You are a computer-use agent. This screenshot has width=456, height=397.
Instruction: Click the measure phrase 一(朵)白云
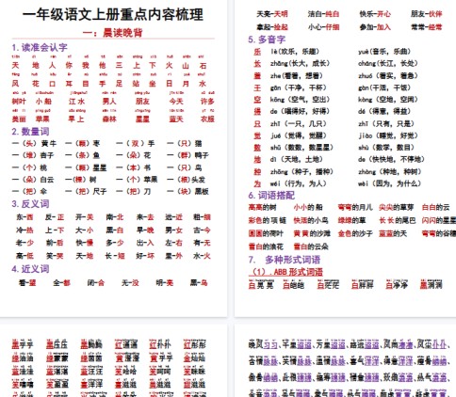tap(33, 180)
